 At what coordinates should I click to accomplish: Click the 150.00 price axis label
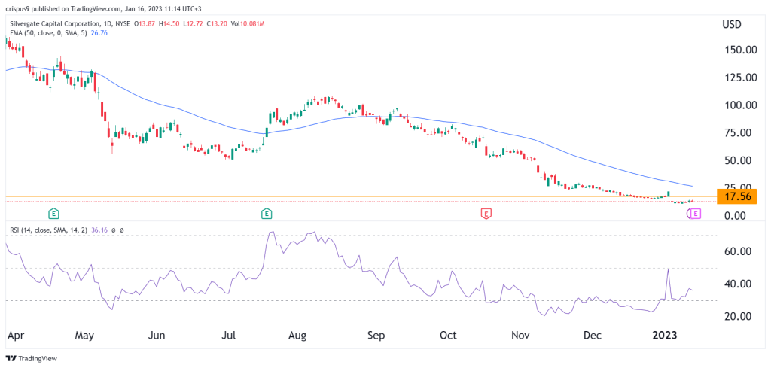click(x=737, y=50)
